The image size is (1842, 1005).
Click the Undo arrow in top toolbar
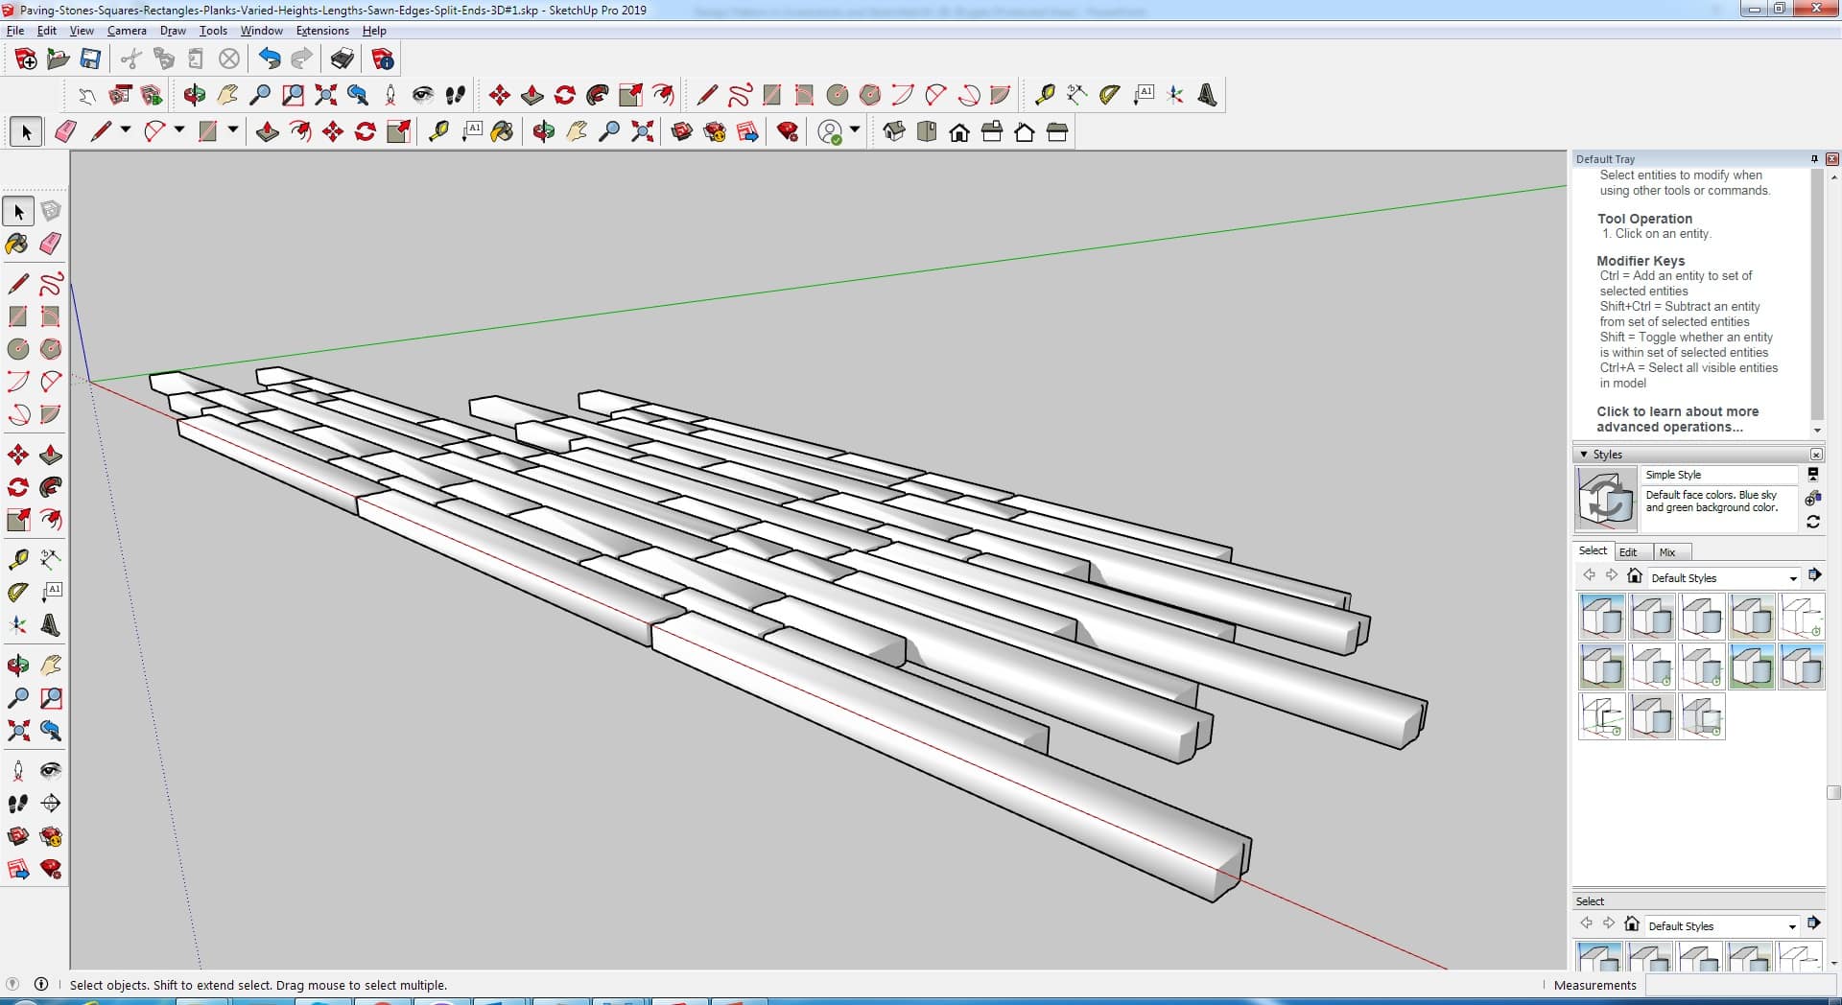click(270, 59)
